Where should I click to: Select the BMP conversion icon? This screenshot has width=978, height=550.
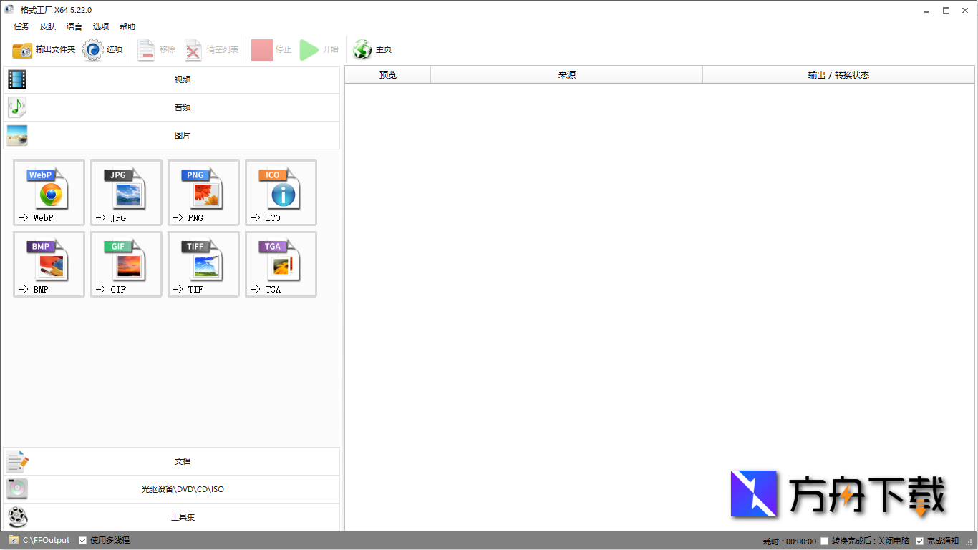coord(49,264)
